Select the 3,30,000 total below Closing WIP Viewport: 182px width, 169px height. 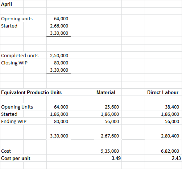59,70
